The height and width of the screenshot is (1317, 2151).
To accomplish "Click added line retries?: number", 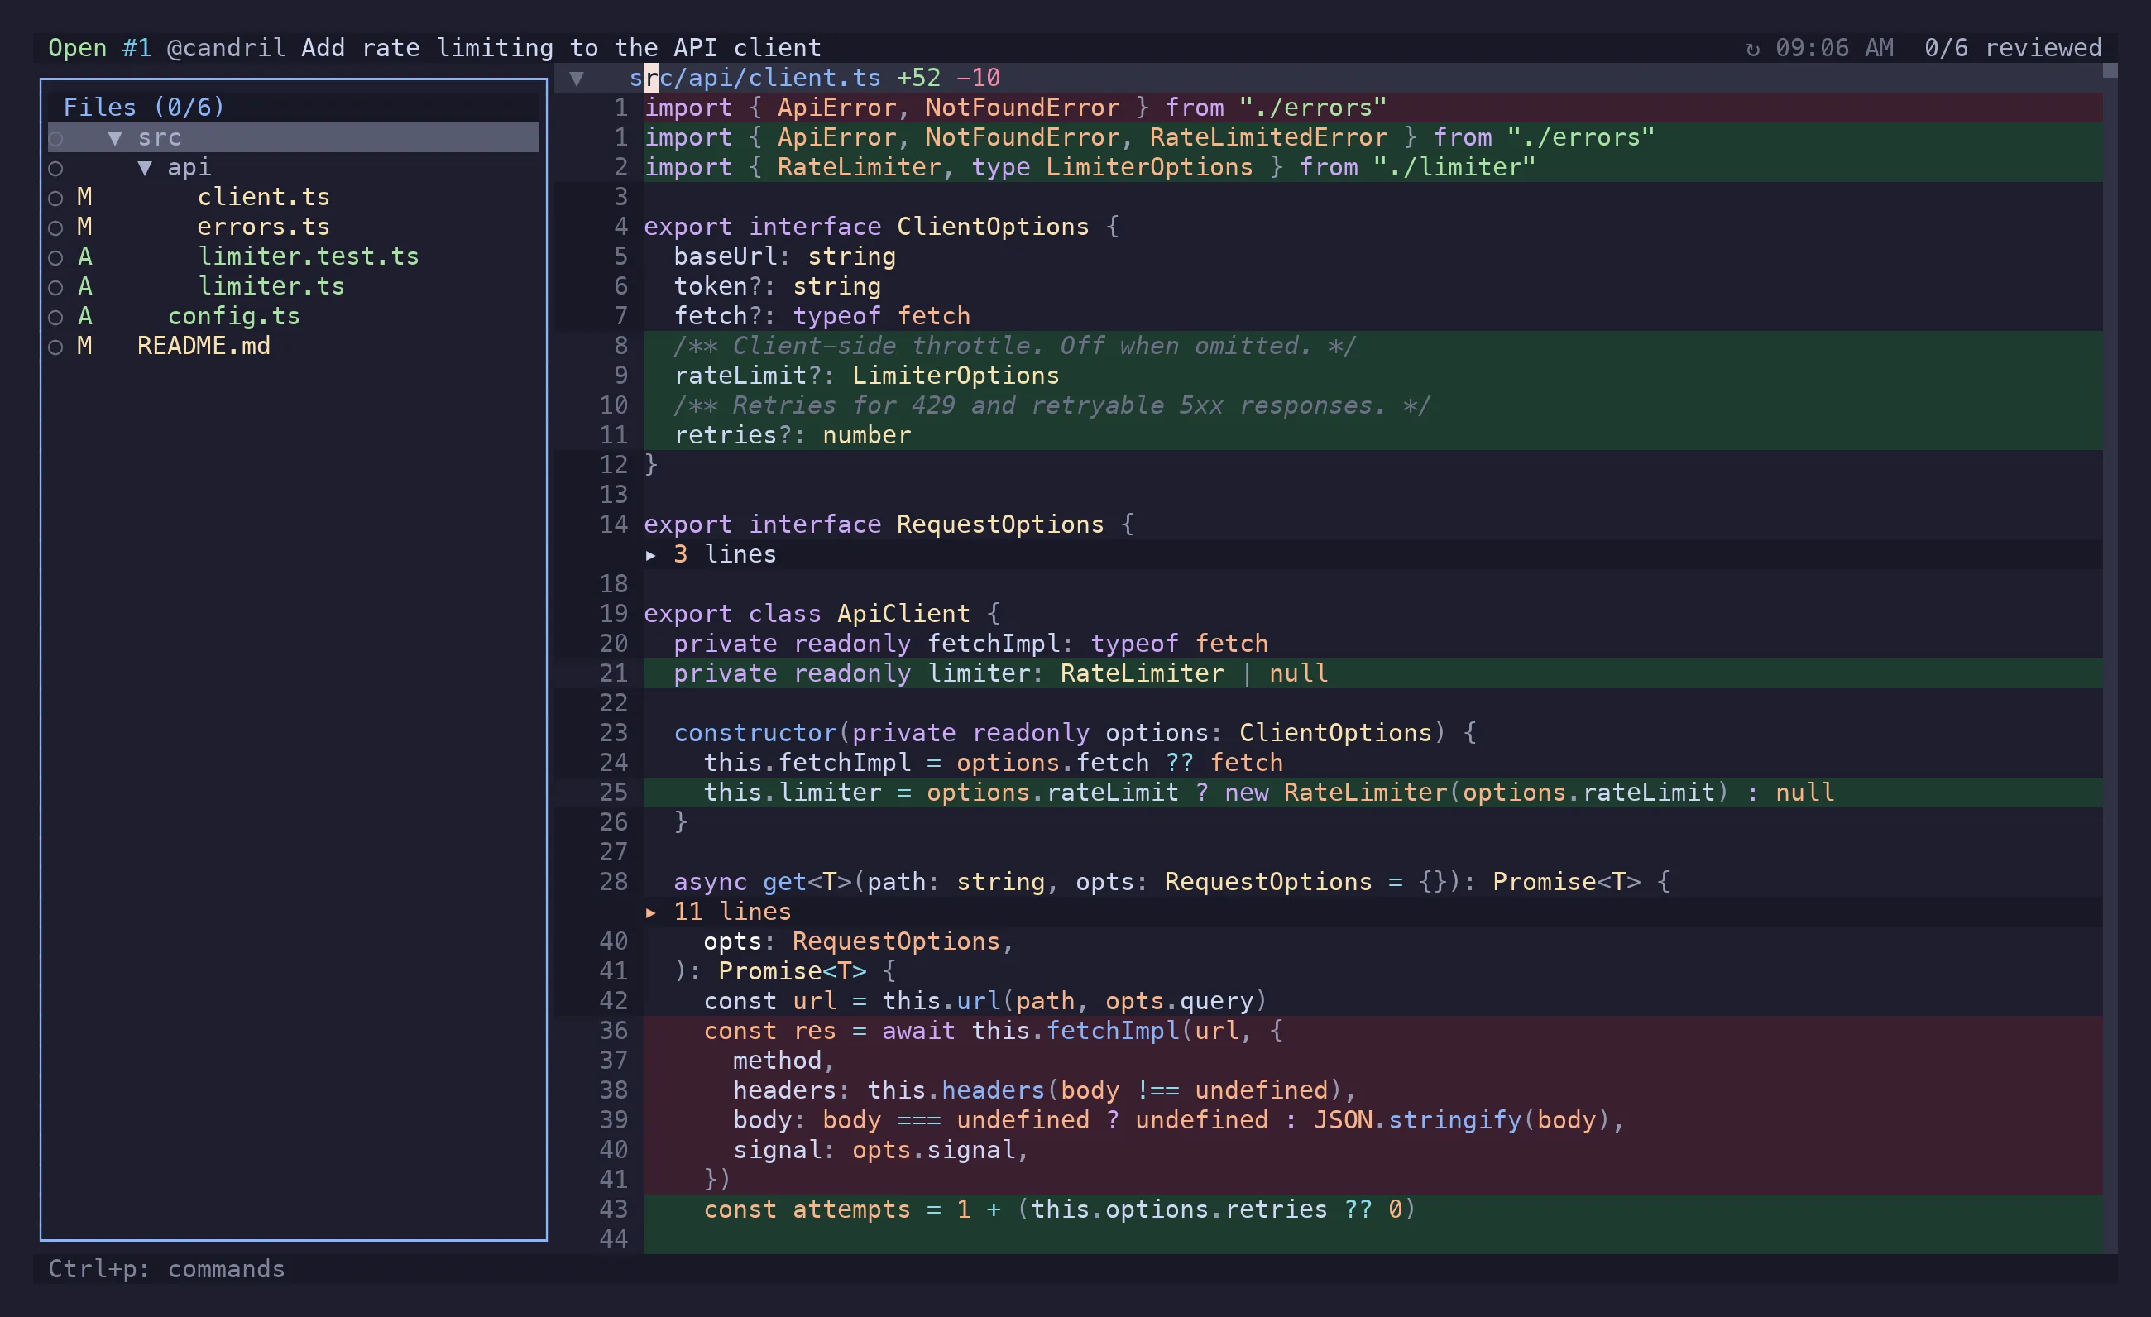I will [1373, 435].
